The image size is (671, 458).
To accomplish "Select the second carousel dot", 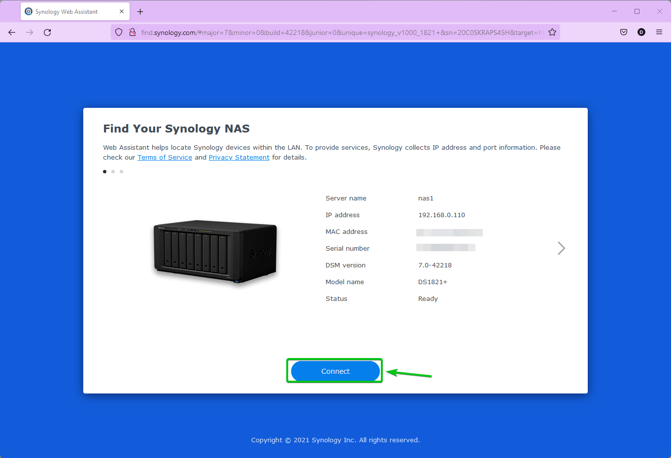I will pos(113,171).
